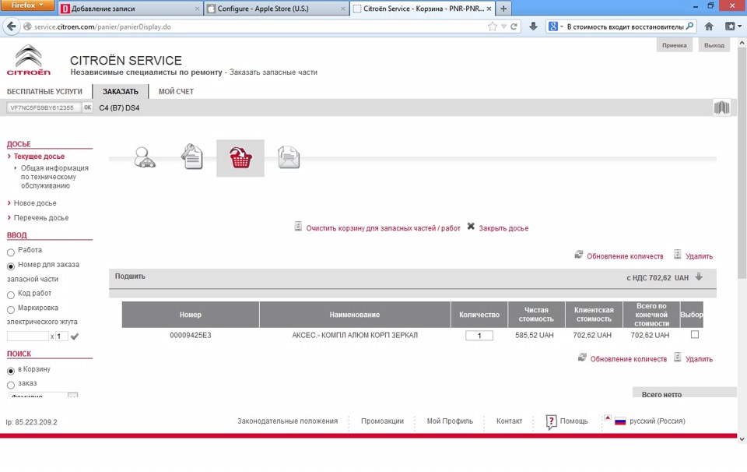Select the заказ search radio button

click(x=10, y=385)
